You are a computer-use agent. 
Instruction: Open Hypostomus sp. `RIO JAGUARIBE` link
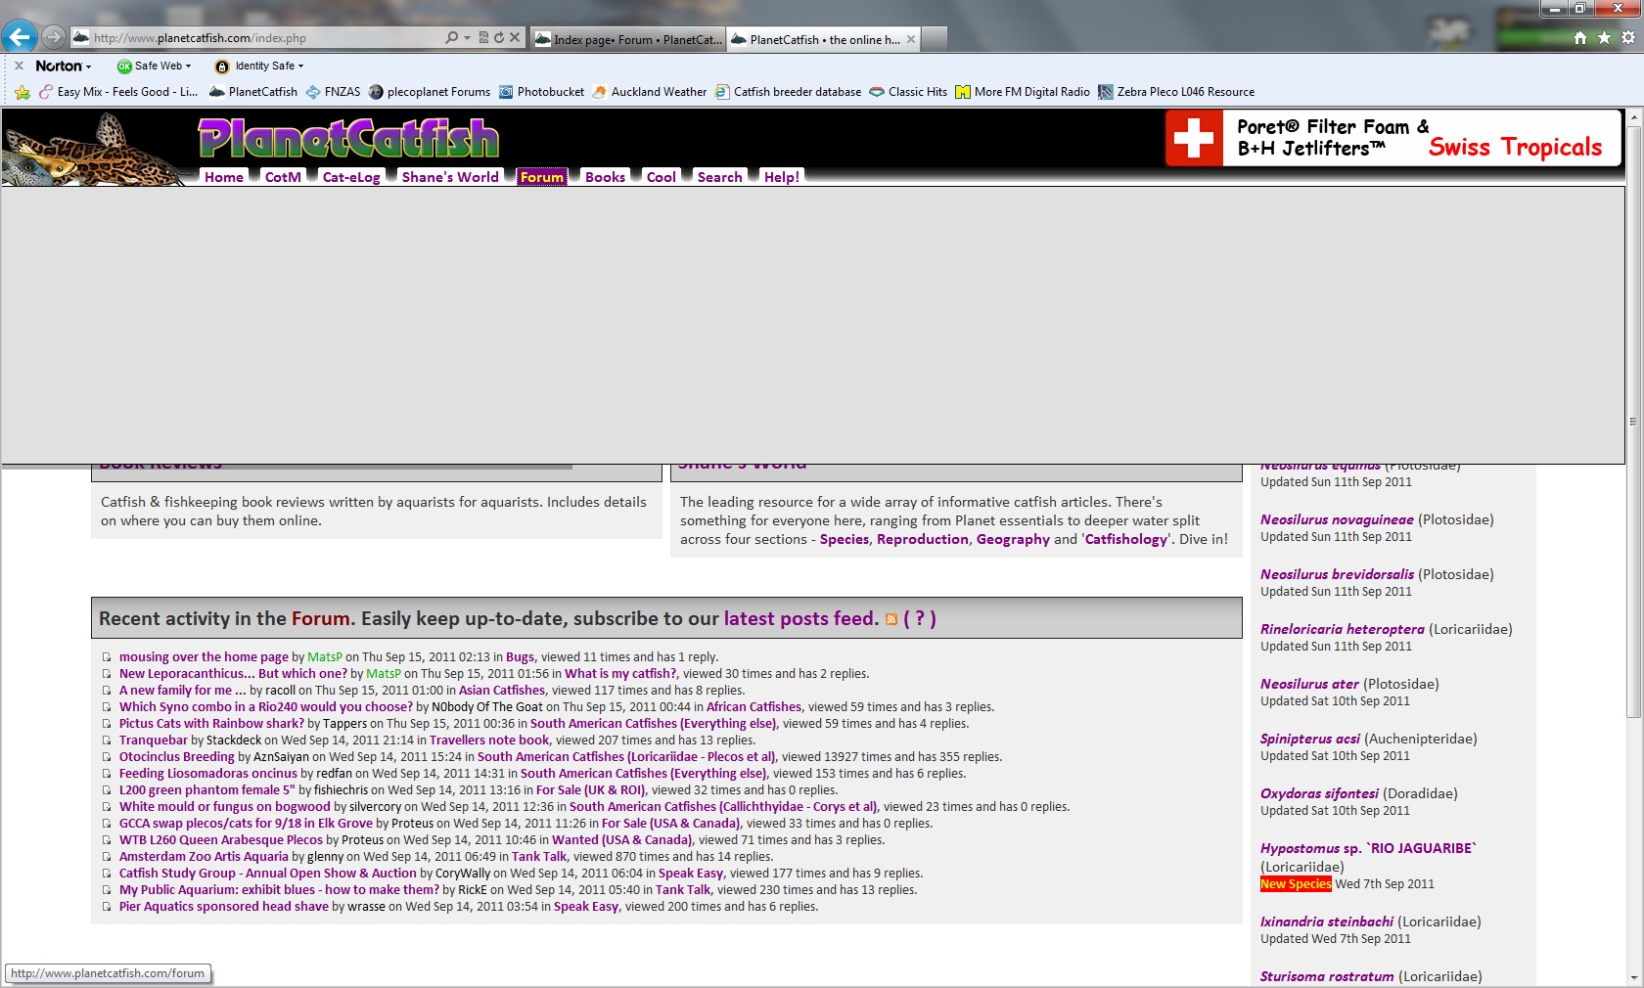(1368, 848)
